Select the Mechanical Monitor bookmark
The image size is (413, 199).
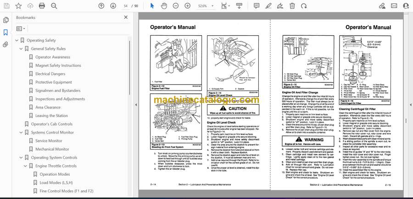52,149
